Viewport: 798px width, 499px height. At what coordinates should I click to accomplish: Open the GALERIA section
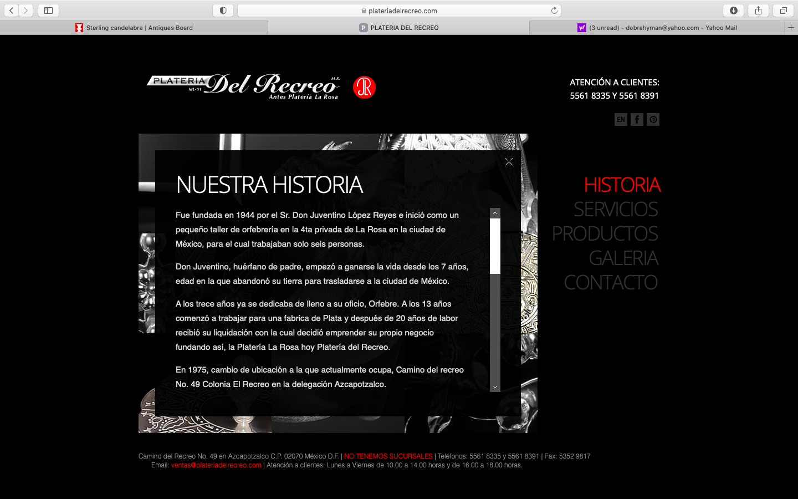[x=625, y=258]
